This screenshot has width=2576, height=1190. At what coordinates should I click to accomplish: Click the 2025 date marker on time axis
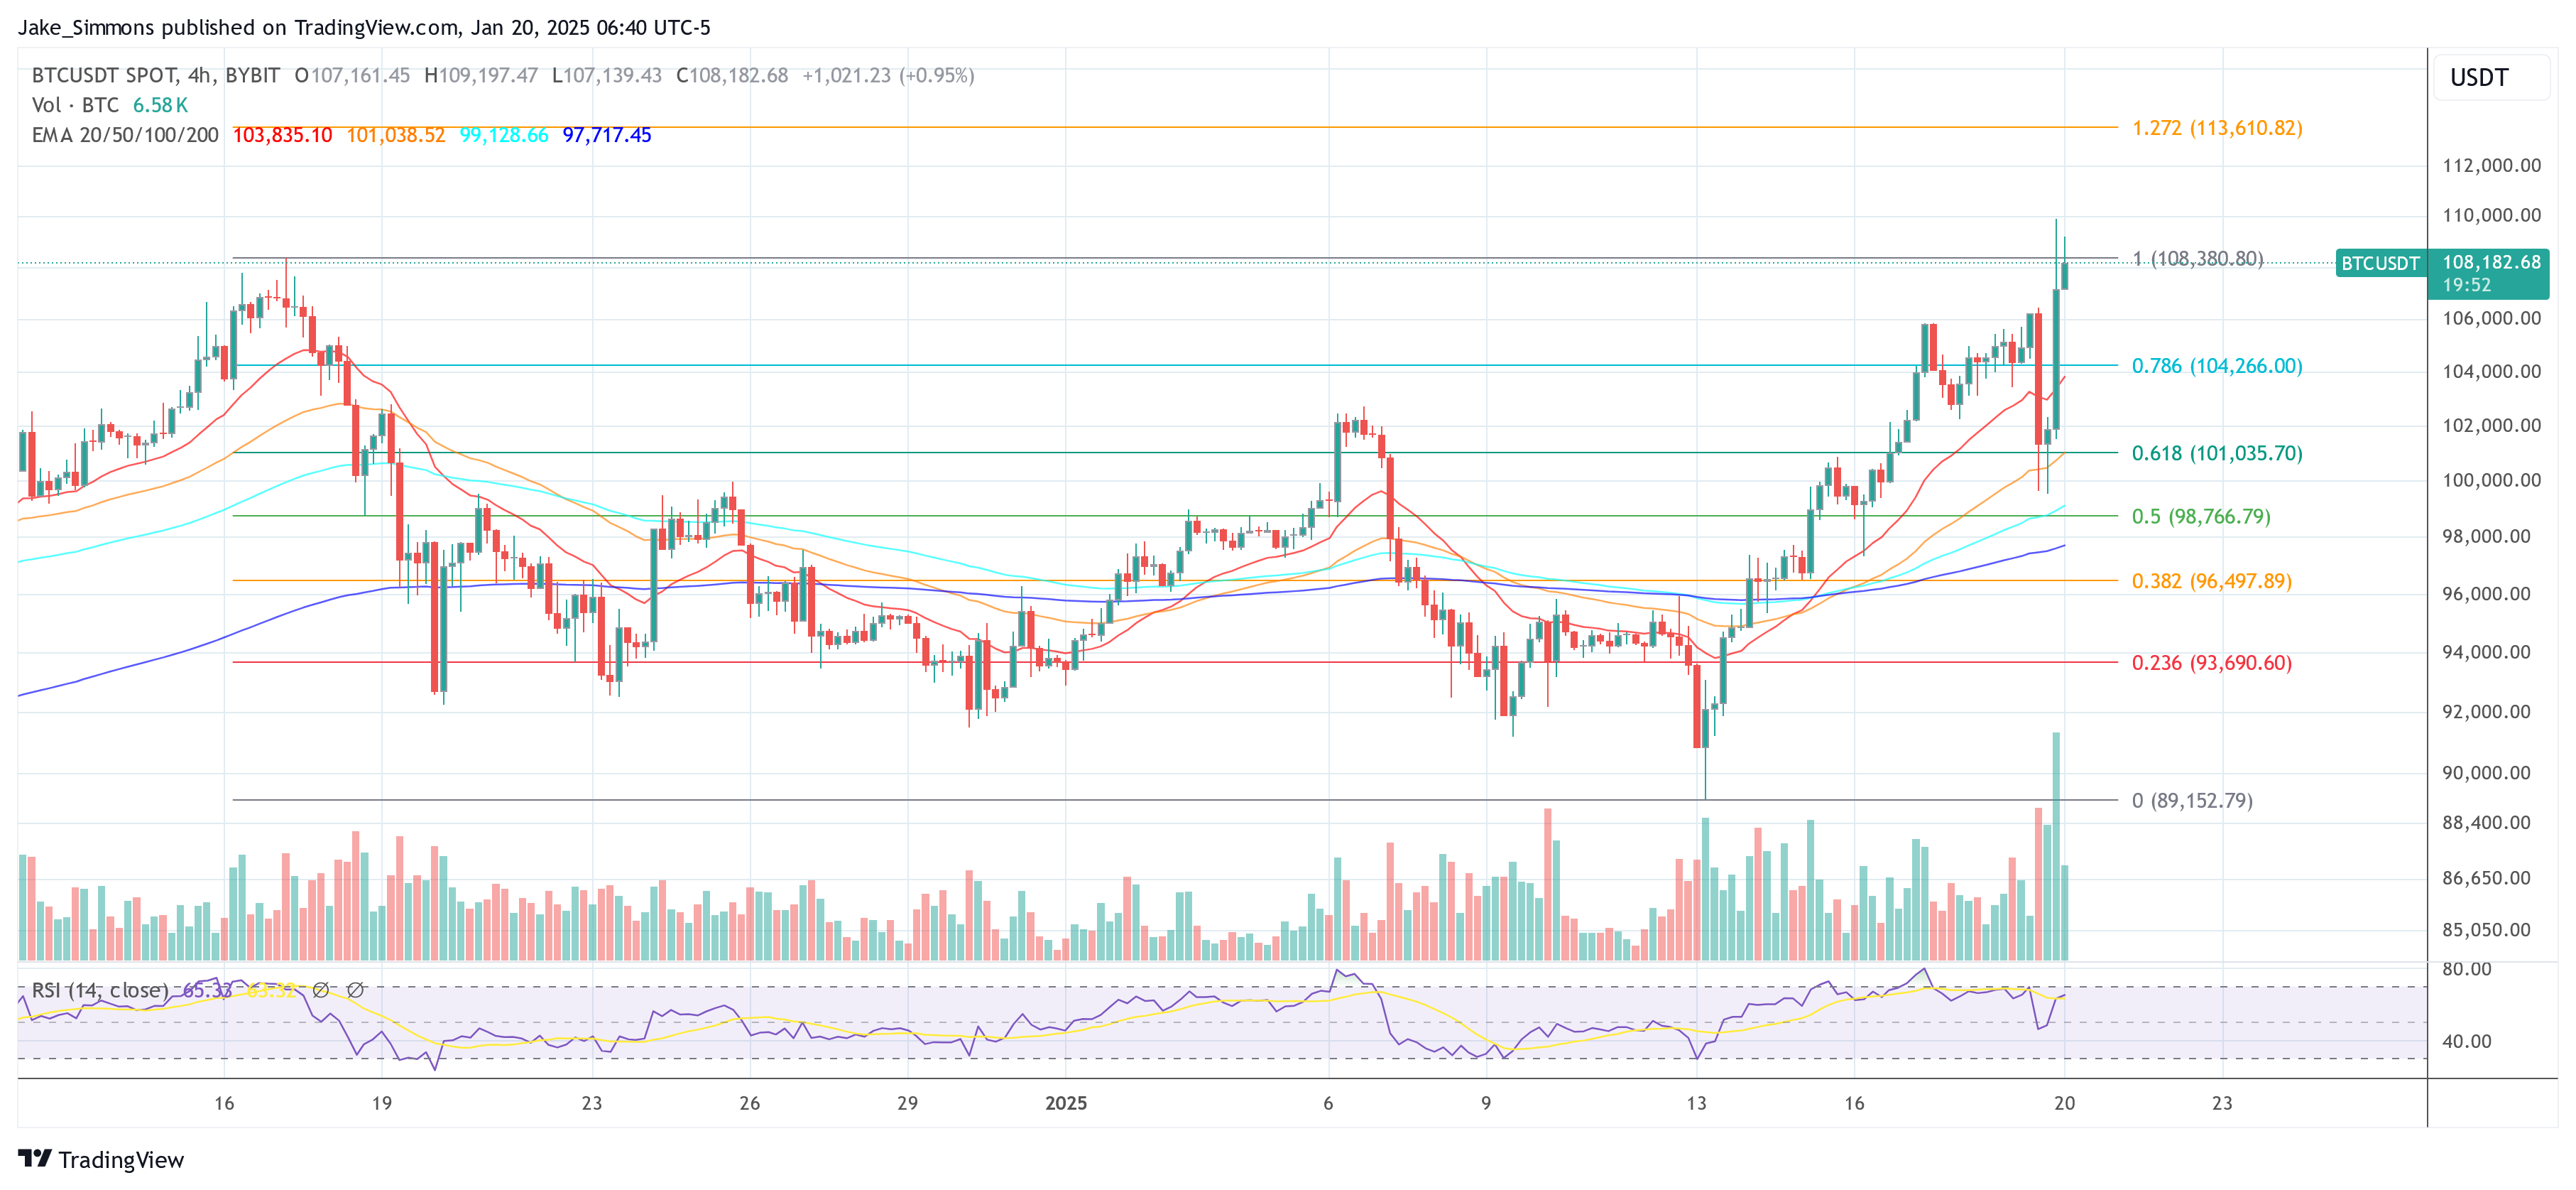click(x=1066, y=1103)
